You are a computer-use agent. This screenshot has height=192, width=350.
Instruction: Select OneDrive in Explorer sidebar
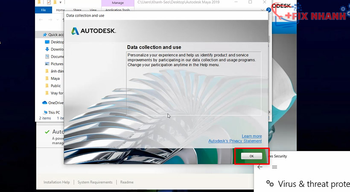click(53, 103)
